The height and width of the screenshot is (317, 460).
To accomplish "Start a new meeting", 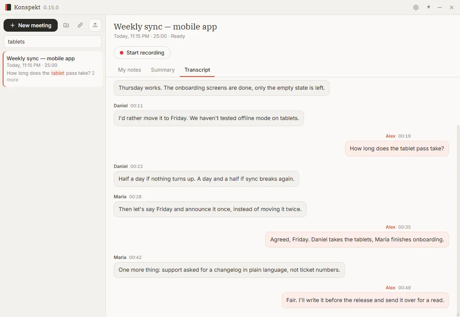I will pyautogui.click(x=30, y=25).
